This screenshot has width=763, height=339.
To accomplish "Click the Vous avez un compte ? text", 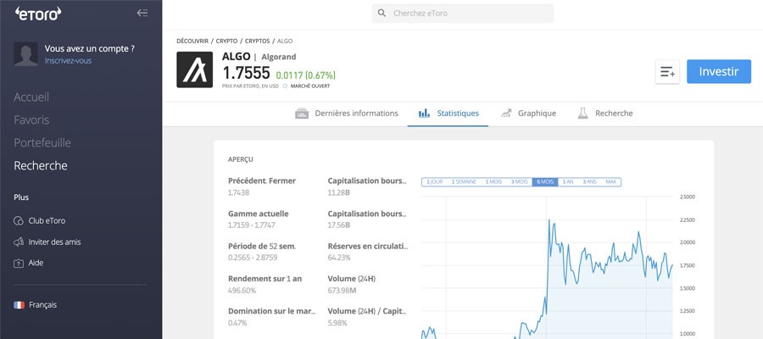I will click(x=90, y=48).
